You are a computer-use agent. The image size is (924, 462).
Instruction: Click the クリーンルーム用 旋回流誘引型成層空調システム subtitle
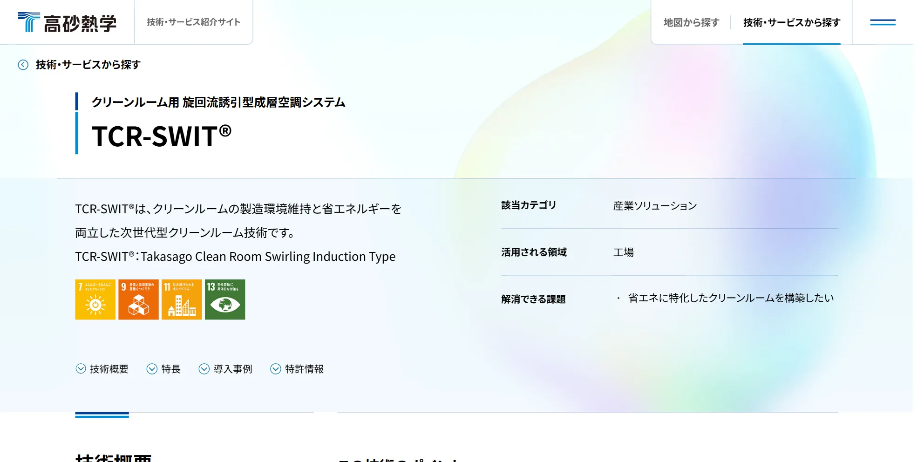pos(218,102)
